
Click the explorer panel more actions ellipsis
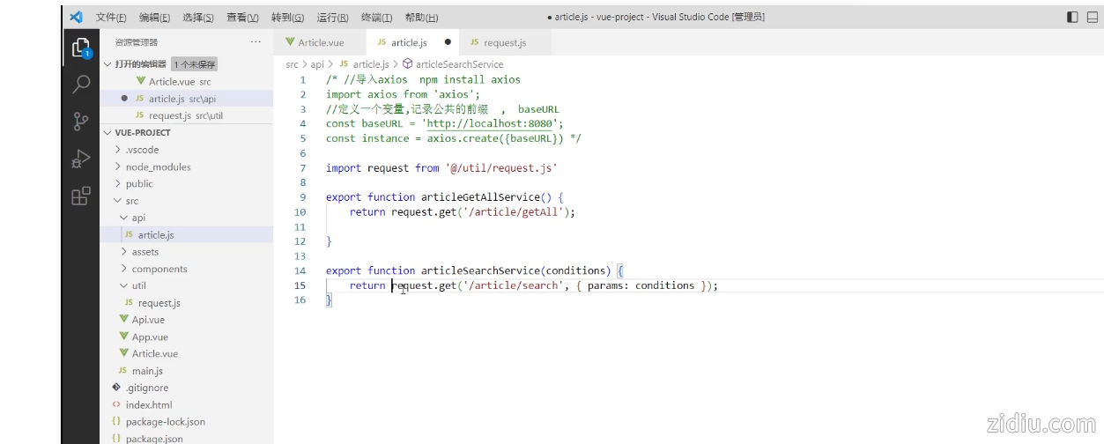(x=256, y=42)
